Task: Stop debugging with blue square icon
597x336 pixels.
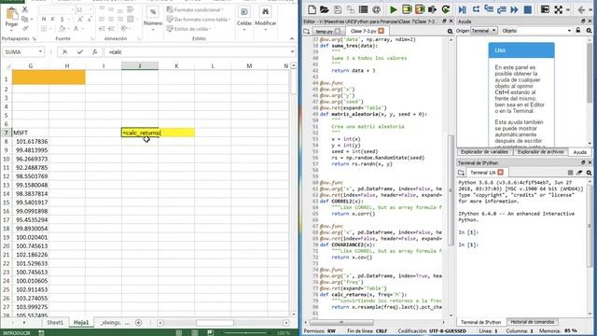Action: pyautogui.click(x=528, y=9)
